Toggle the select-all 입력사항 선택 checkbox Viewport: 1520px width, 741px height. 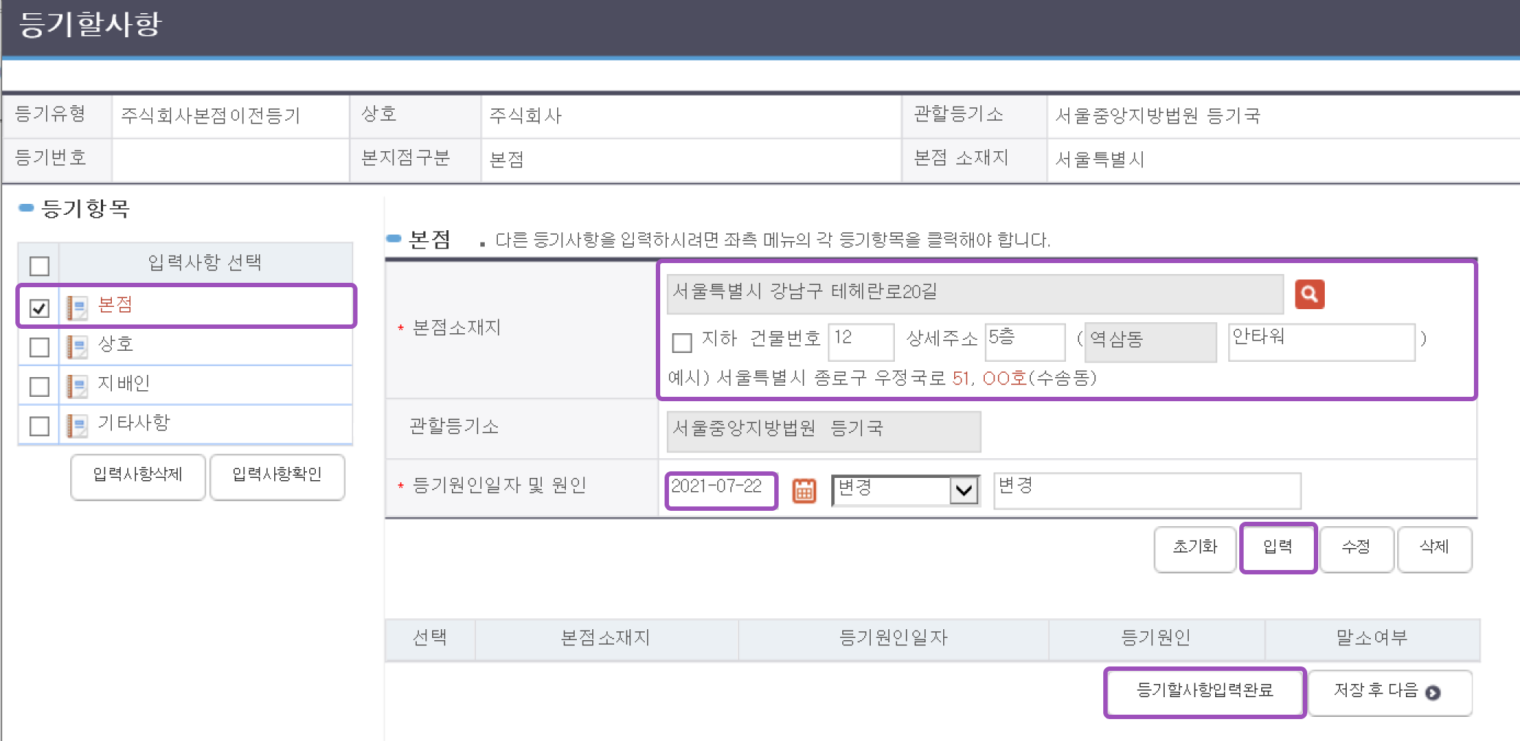[39, 265]
